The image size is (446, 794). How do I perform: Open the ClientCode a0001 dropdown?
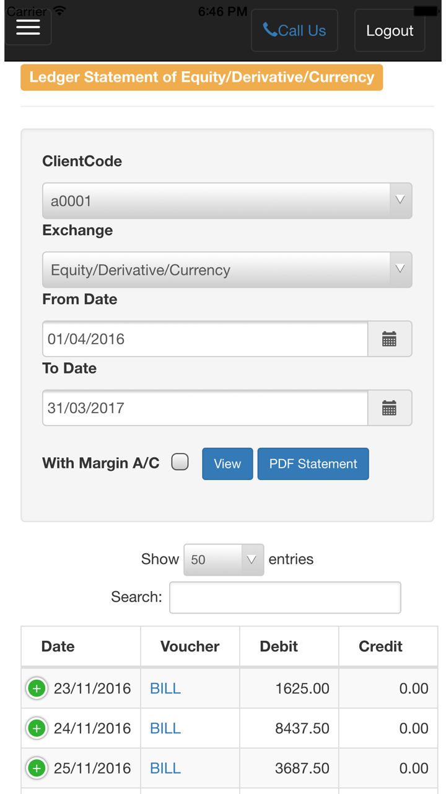click(227, 201)
